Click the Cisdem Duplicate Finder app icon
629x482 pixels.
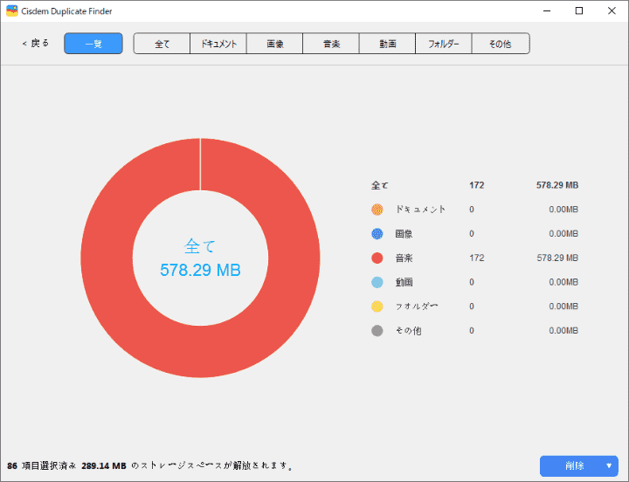click(12, 10)
